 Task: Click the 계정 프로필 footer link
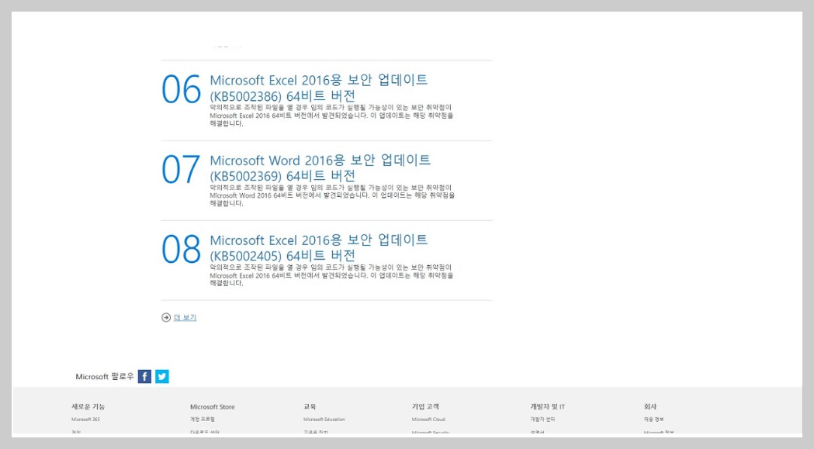(x=203, y=420)
